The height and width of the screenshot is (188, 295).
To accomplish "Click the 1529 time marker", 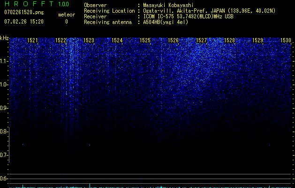I will click(x=258, y=40).
